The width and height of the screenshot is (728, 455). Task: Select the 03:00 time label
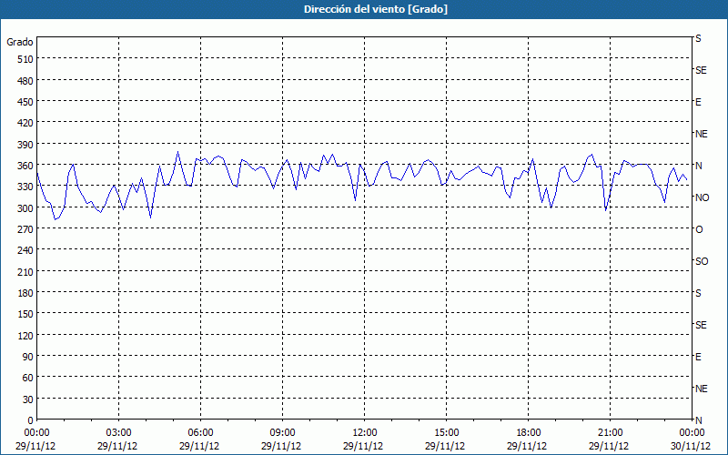[x=119, y=433]
